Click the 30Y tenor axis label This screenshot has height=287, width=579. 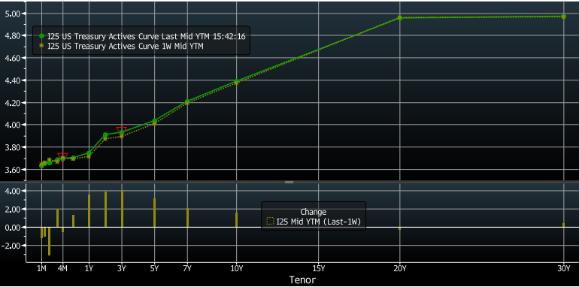click(x=563, y=268)
